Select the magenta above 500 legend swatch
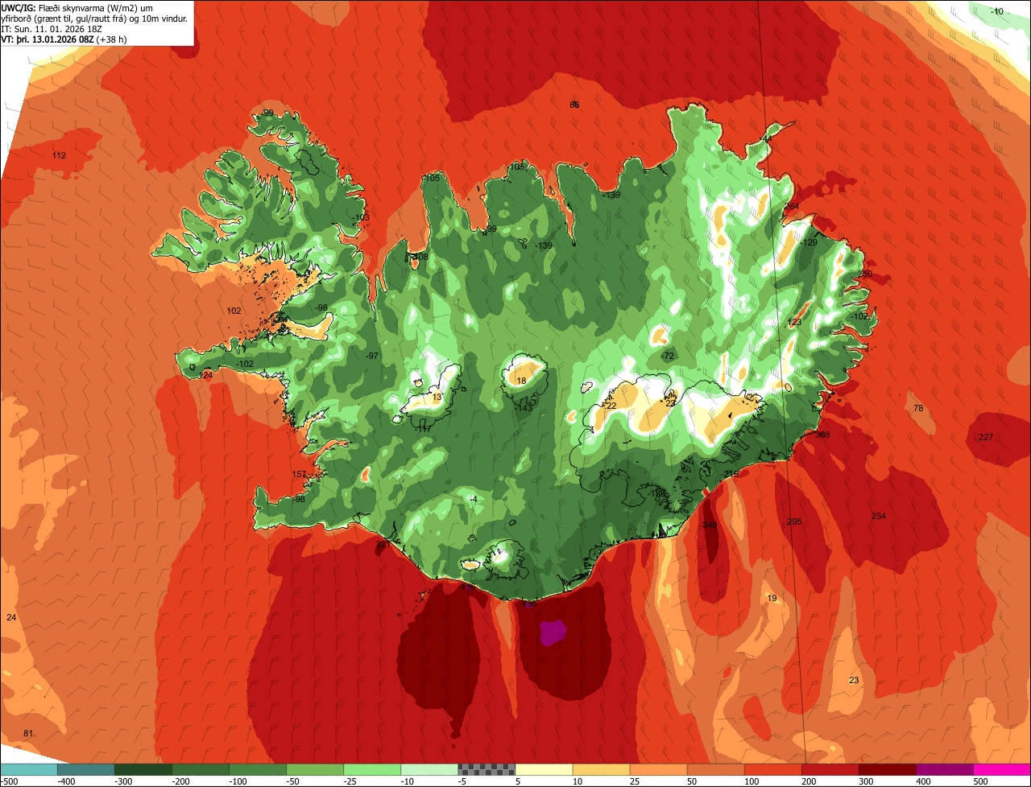 (x=1002, y=769)
